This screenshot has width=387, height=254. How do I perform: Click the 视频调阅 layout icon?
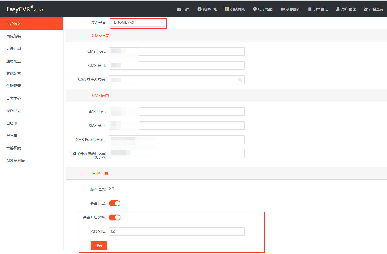[x=227, y=9]
